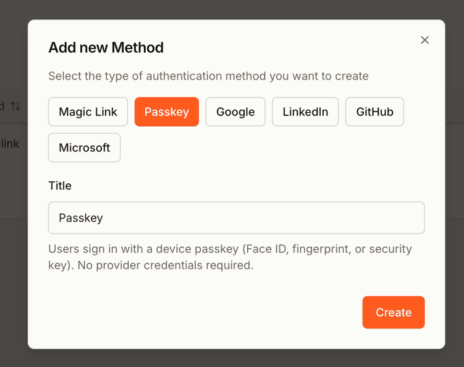The width and height of the screenshot is (464, 367).
Task: Select the Magic Link method type
Action: click(88, 111)
